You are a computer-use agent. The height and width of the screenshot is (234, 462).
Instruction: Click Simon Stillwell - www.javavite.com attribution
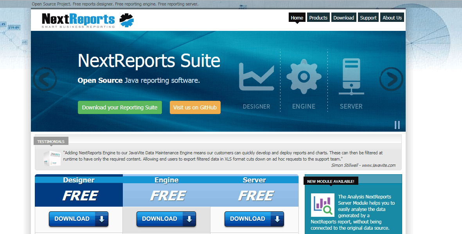tap(363, 165)
